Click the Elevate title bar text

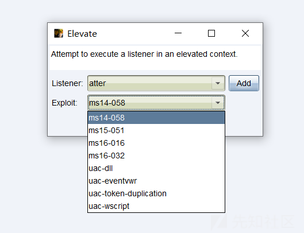pos(82,34)
